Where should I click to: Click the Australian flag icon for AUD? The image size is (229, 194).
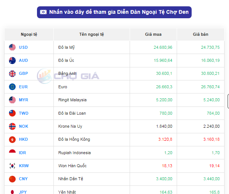coord(12,60)
